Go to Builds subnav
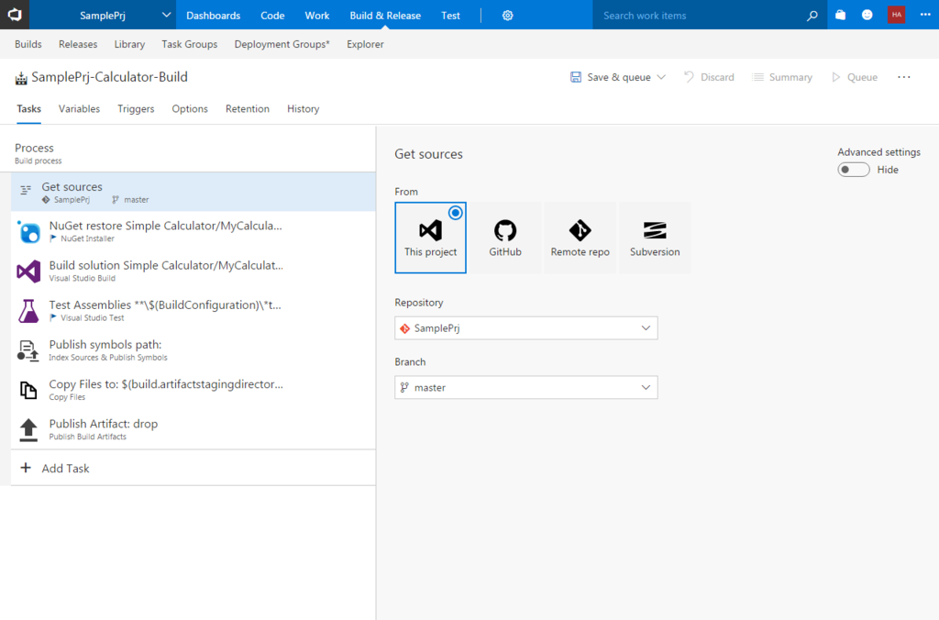The image size is (939, 620). pyautogui.click(x=28, y=44)
